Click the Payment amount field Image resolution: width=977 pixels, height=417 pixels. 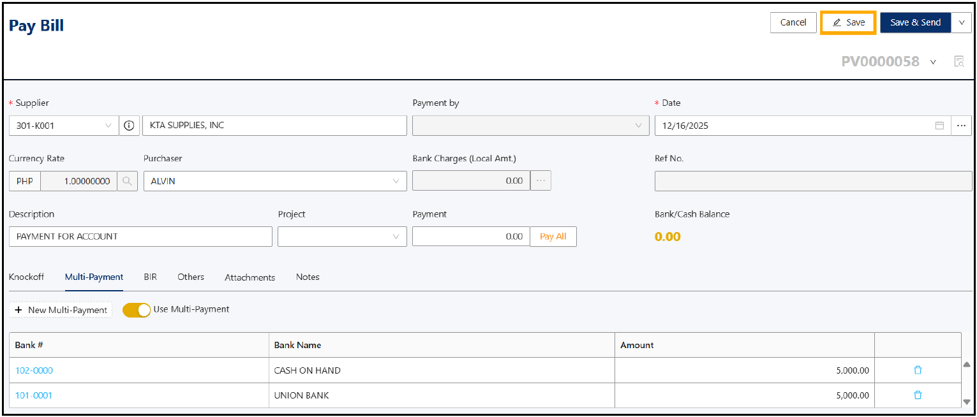click(x=471, y=237)
